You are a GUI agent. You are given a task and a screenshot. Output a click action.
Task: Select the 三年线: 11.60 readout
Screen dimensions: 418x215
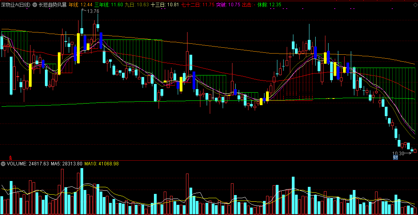108,5
